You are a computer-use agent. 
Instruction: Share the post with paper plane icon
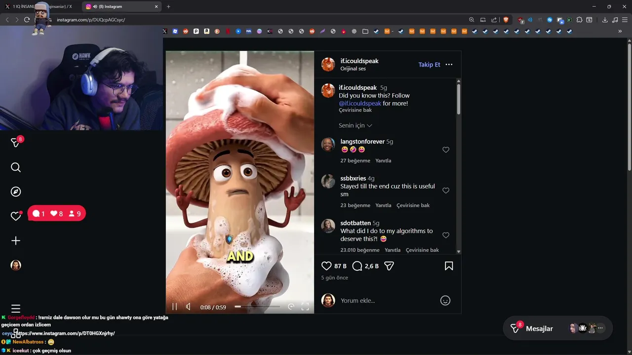coord(389,266)
